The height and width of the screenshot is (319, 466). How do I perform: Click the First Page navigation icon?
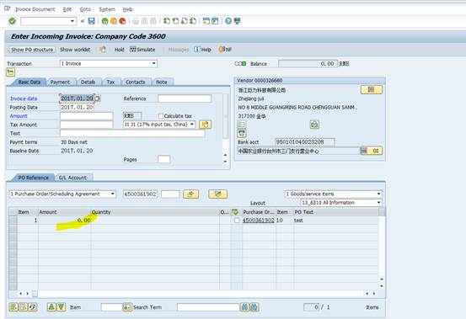(x=167, y=21)
